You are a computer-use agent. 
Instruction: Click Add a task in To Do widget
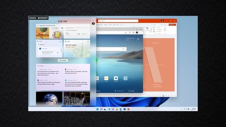45,49
